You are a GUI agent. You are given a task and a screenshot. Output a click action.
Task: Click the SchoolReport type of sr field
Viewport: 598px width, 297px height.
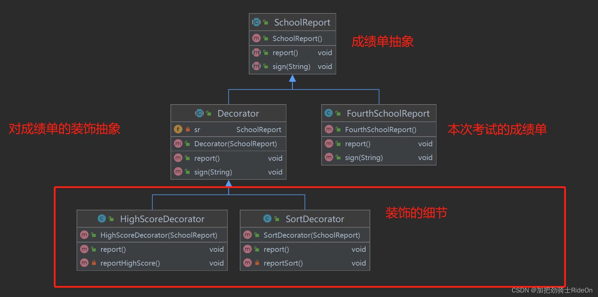[x=259, y=130]
